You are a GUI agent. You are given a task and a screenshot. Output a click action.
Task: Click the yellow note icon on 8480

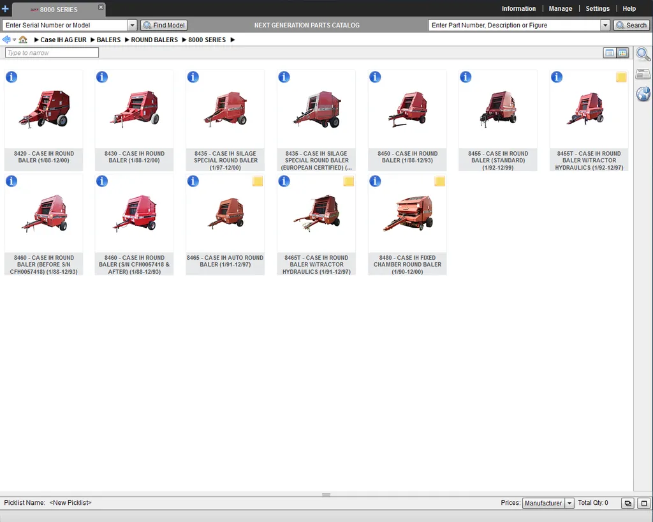pos(439,181)
